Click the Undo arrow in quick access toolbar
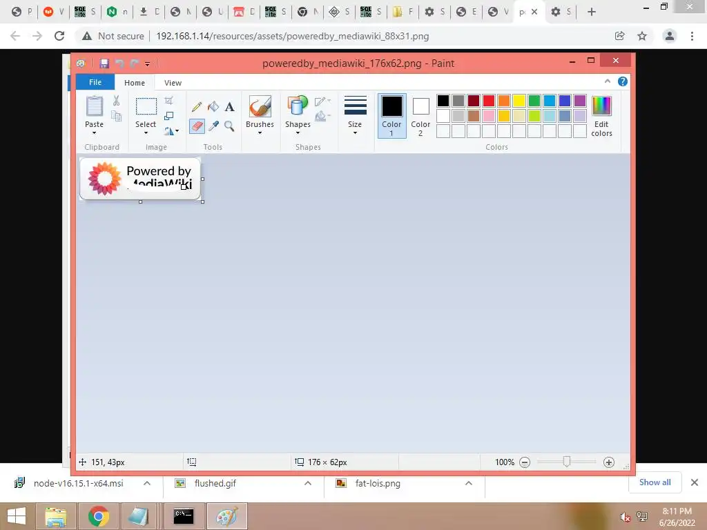The width and height of the screenshot is (707, 530). tap(119, 63)
